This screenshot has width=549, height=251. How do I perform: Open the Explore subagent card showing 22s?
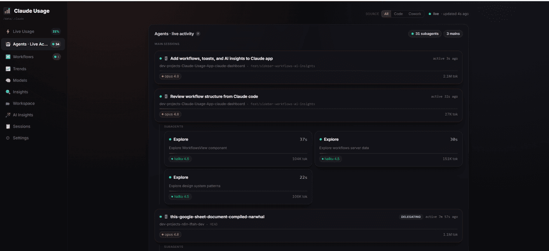pos(238,186)
